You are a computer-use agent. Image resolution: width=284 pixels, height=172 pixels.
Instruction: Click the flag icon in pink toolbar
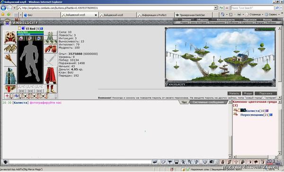256,162
